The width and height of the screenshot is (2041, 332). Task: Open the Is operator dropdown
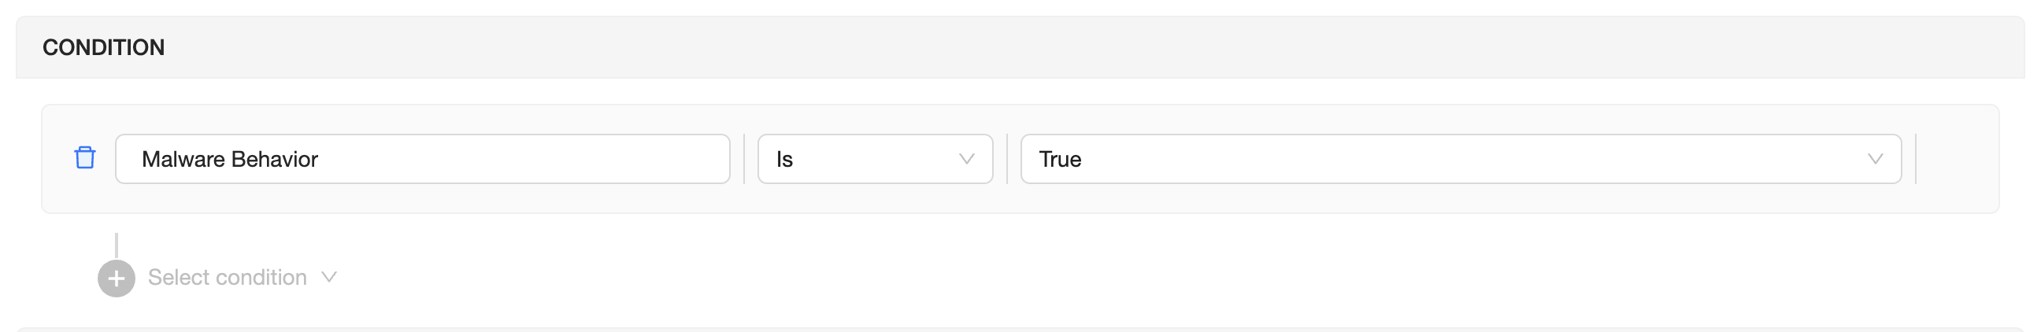pos(874,159)
